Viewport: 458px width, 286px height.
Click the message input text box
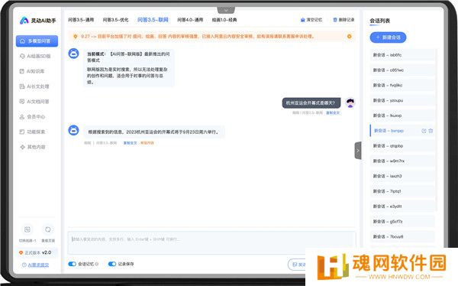(211, 243)
